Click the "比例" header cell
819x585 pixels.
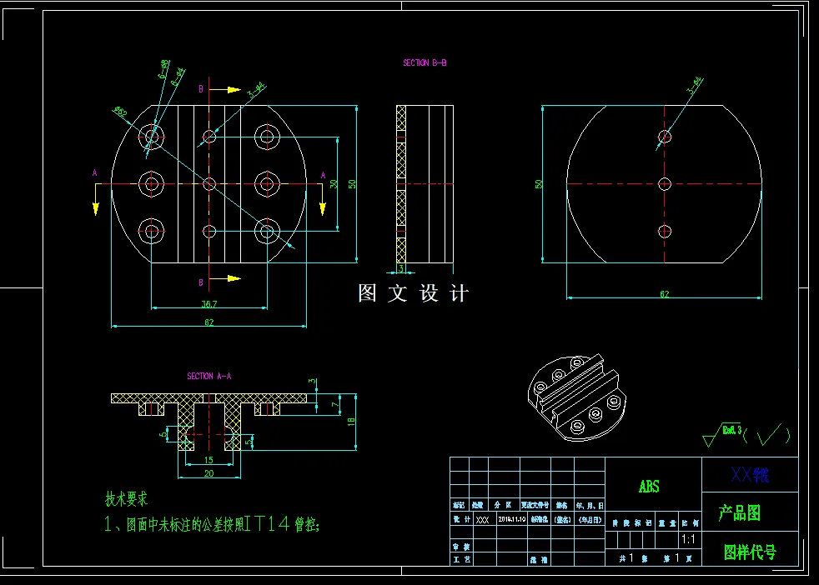691,522
